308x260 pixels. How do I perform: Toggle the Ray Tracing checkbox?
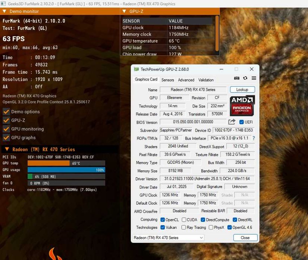tap(183, 227)
